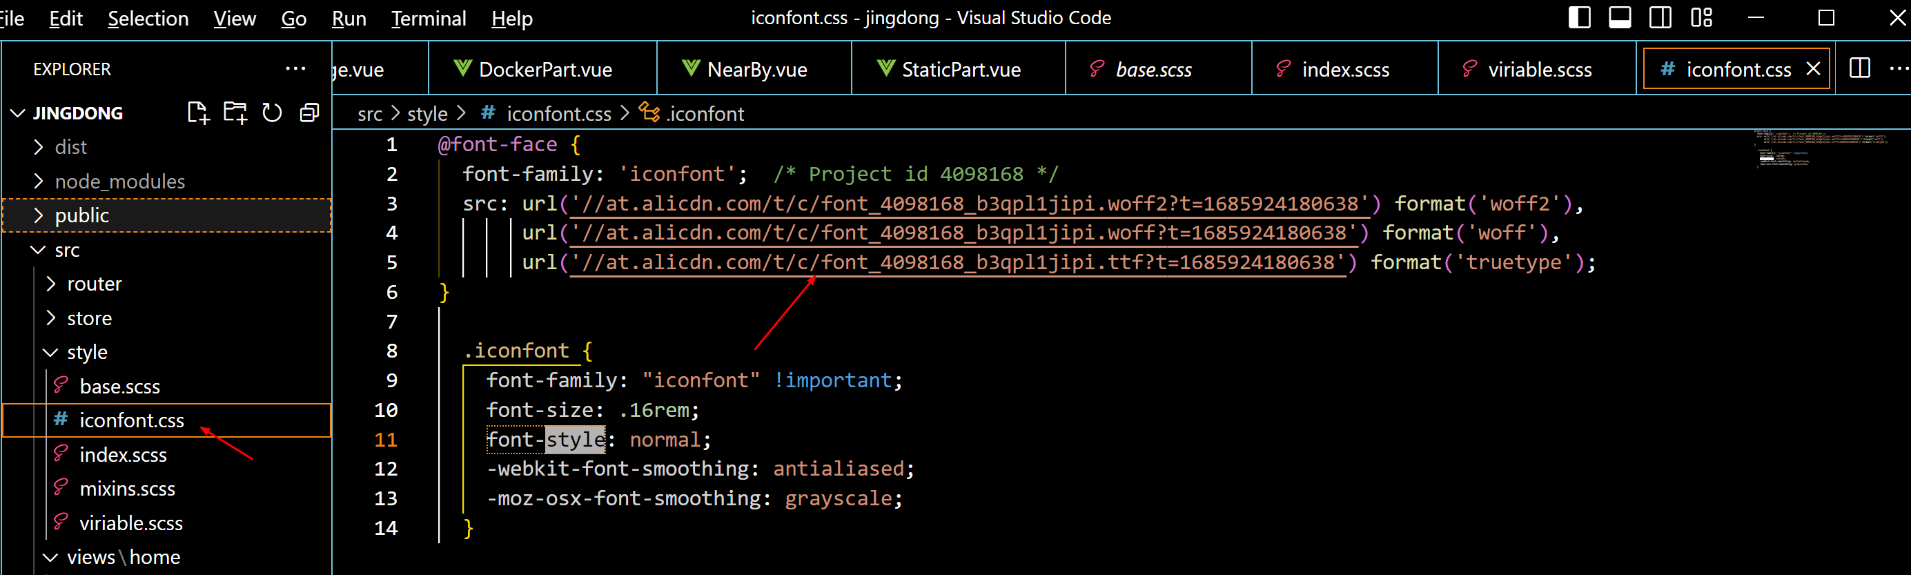Screen dimensions: 1911x575
Task: Toggle secondary side bar visibility
Action: (x=1660, y=18)
